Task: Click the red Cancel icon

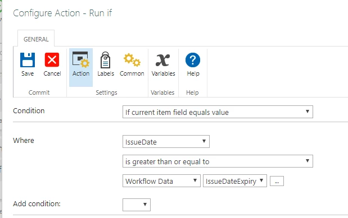Action: [52, 60]
